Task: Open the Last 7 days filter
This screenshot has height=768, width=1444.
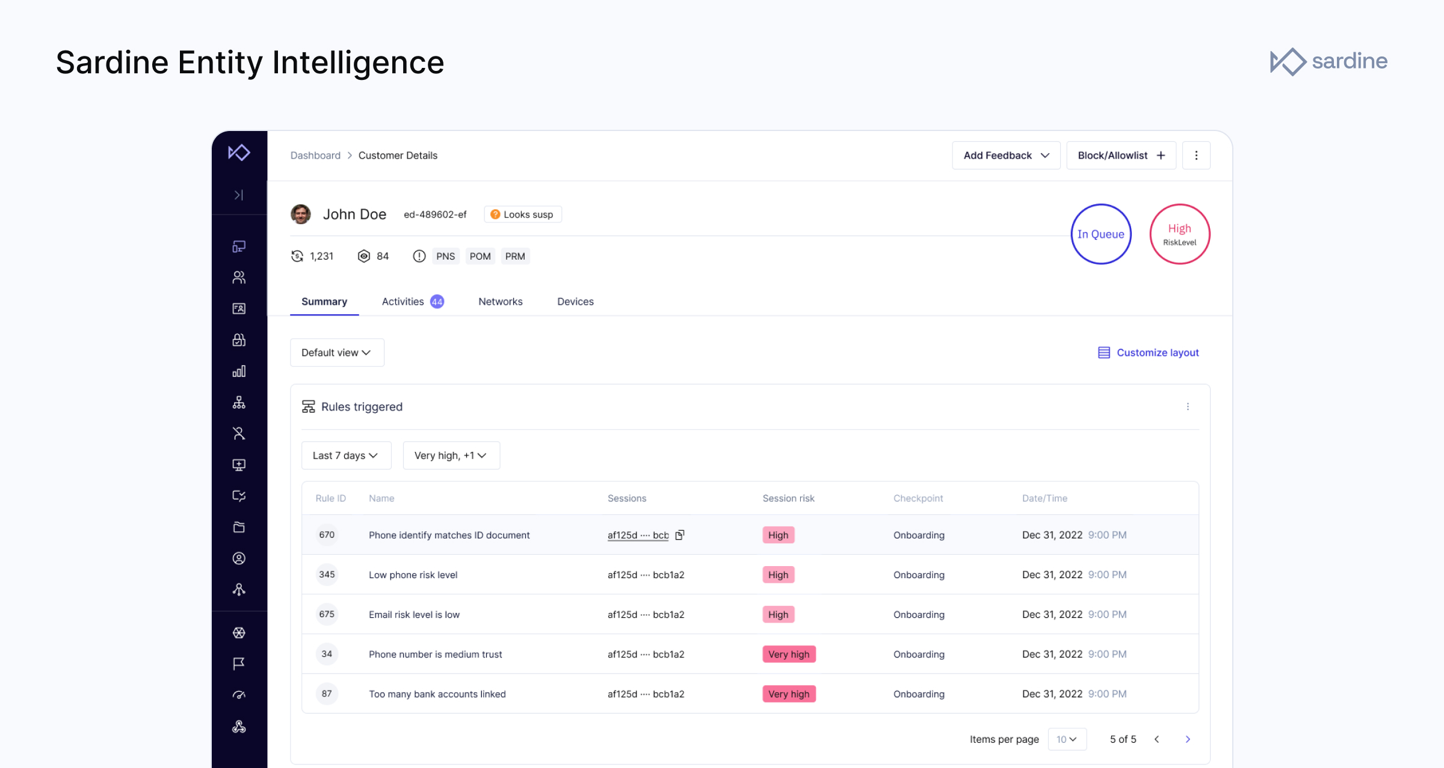Action: pos(345,456)
